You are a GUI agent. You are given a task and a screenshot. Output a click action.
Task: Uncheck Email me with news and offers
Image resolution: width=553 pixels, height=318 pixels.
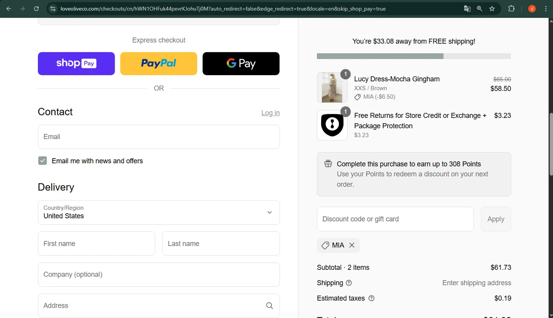[42, 161]
